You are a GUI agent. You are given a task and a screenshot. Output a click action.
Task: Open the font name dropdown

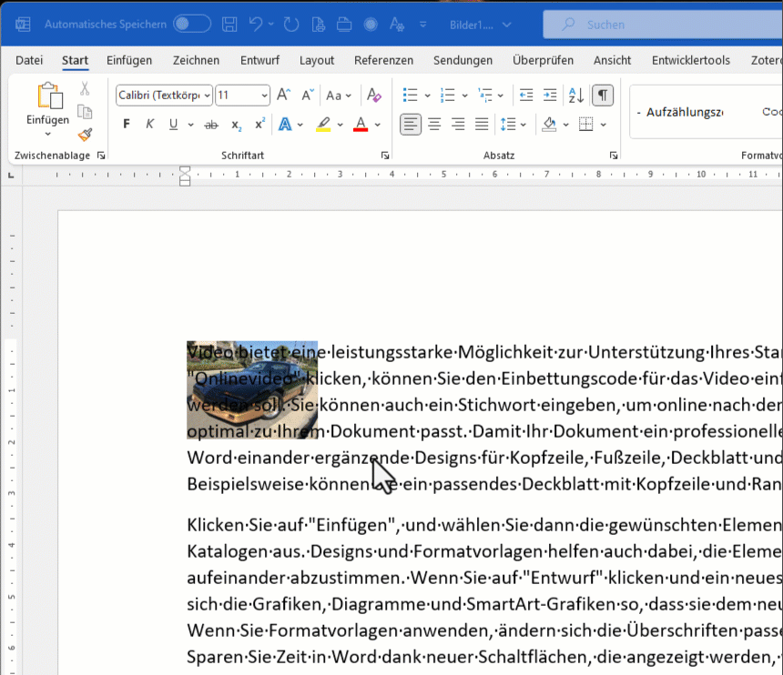[208, 96]
